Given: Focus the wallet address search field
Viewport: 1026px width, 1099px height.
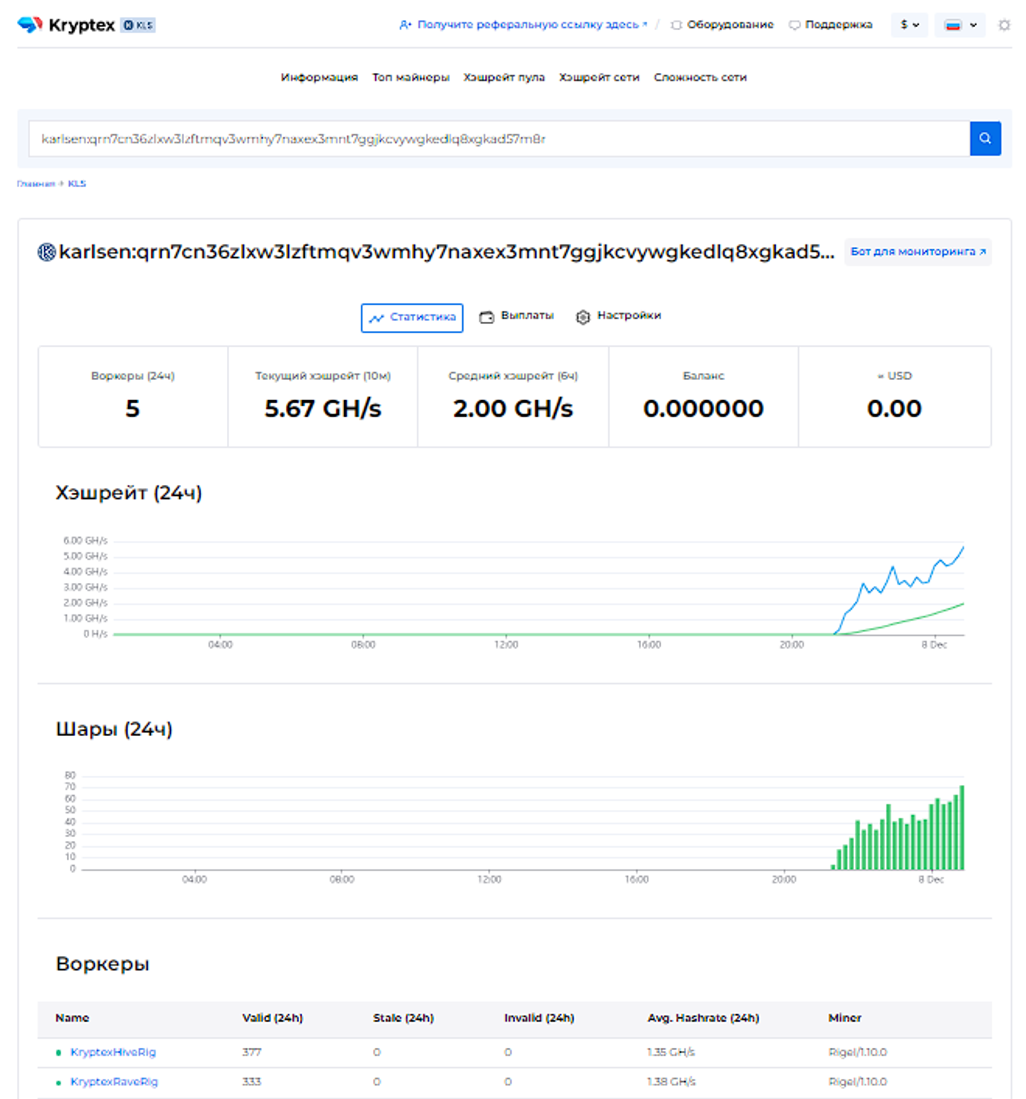Looking at the screenshot, I should (499, 139).
